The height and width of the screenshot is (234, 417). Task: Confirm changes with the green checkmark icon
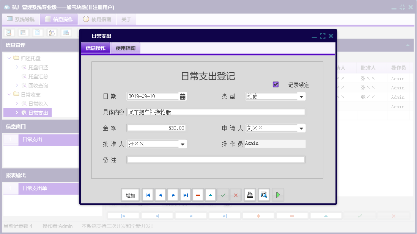point(223,195)
